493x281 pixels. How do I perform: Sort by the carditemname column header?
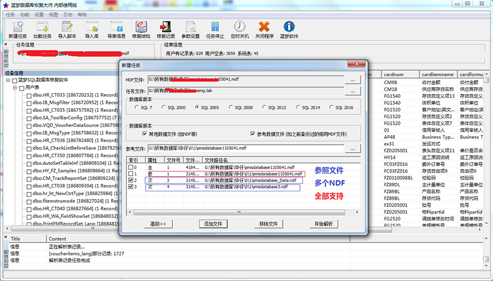point(438,75)
